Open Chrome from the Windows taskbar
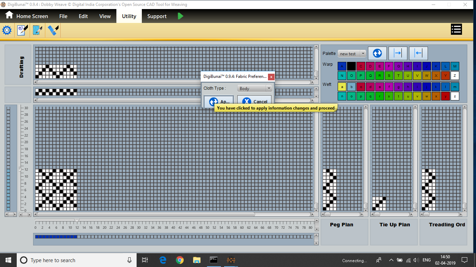Image resolution: width=476 pixels, height=267 pixels. [180, 260]
